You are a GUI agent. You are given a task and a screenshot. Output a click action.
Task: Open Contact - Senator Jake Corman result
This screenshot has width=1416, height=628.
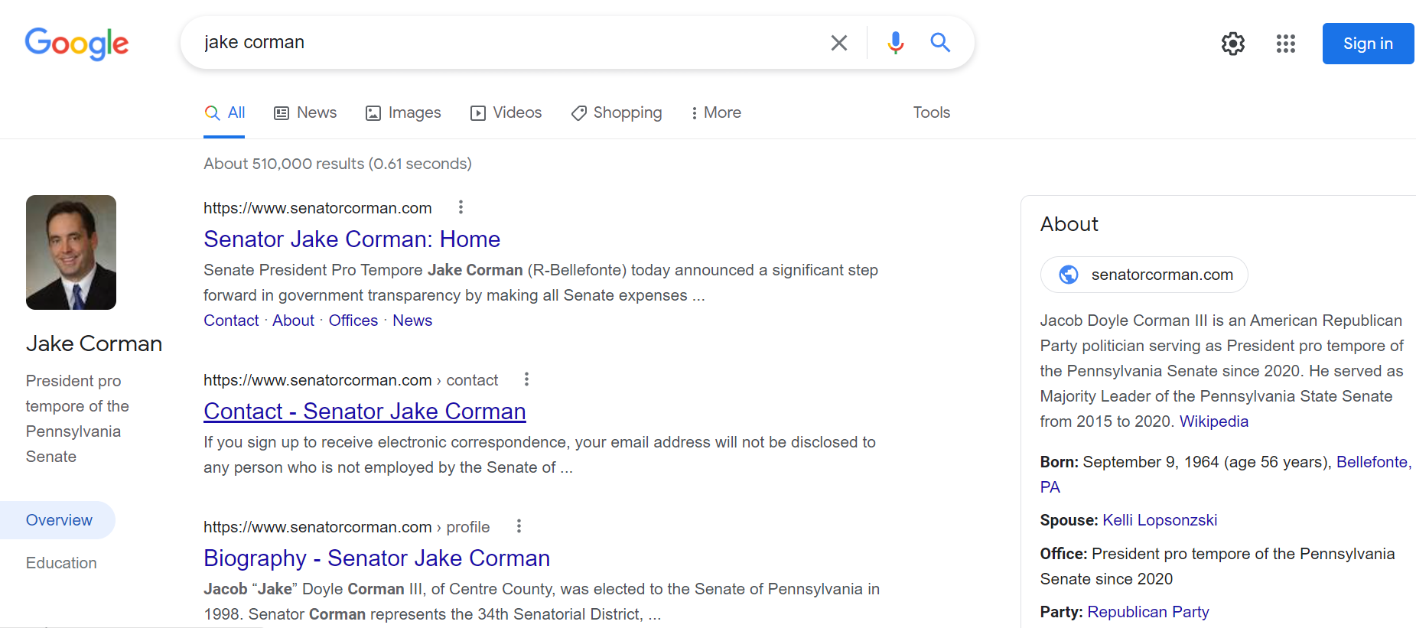click(365, 412)
